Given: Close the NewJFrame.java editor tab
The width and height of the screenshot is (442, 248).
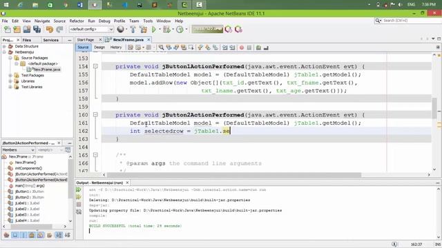Looking at the screenshot, I should [148, 40].
